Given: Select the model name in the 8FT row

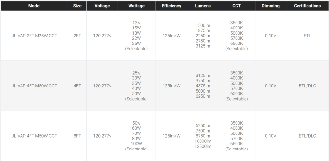Looking at the screenshot, I should [34, 136].
